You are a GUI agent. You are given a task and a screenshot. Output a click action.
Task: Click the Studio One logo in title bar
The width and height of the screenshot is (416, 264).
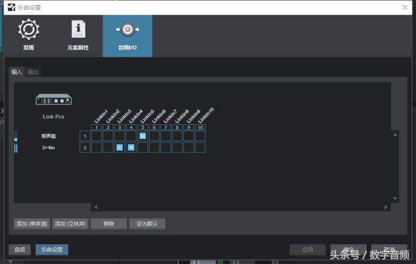point(11,7)
